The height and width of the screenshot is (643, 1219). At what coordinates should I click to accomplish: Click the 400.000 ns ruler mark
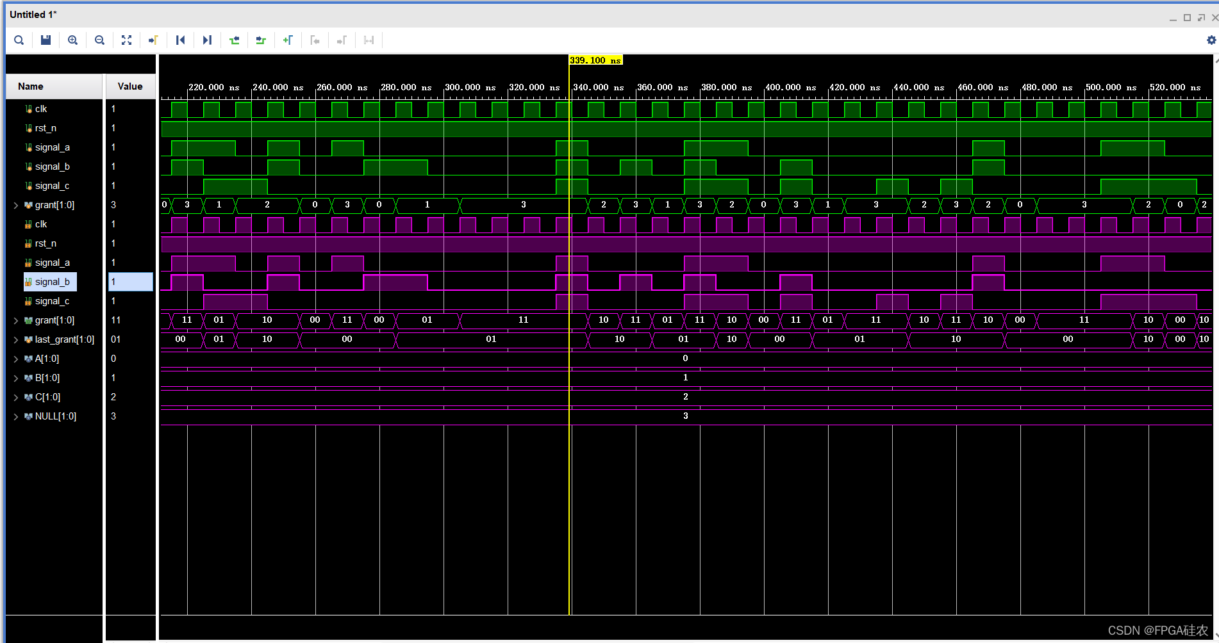click(x=791, y=87)
